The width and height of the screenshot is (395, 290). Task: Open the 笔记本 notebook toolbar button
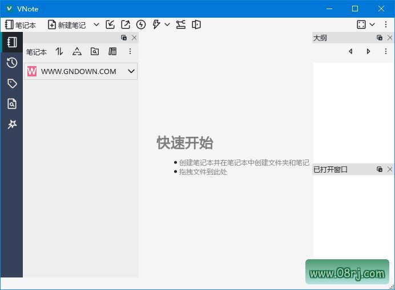click(21, 25)
